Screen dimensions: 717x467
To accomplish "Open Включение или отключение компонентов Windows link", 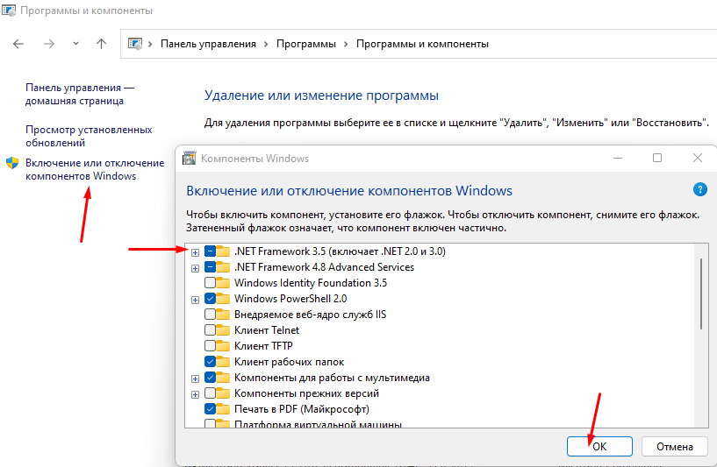I will (95, 169).
